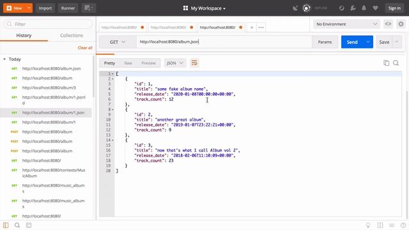Click the sync status icon
Viewport: 409px width, 230px height.
[x=307, y=8]
